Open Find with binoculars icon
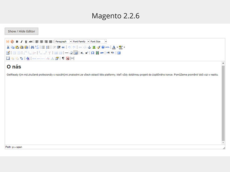Image resolution: width=230 pixels, height=172 pixels. [32, 47]
